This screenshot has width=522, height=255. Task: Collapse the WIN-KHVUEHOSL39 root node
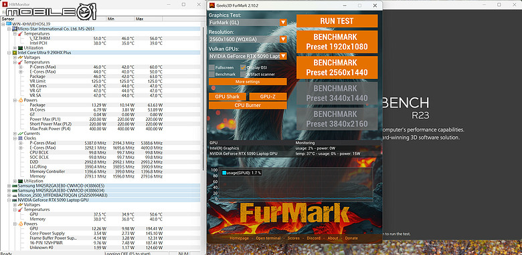coord(3,24)
